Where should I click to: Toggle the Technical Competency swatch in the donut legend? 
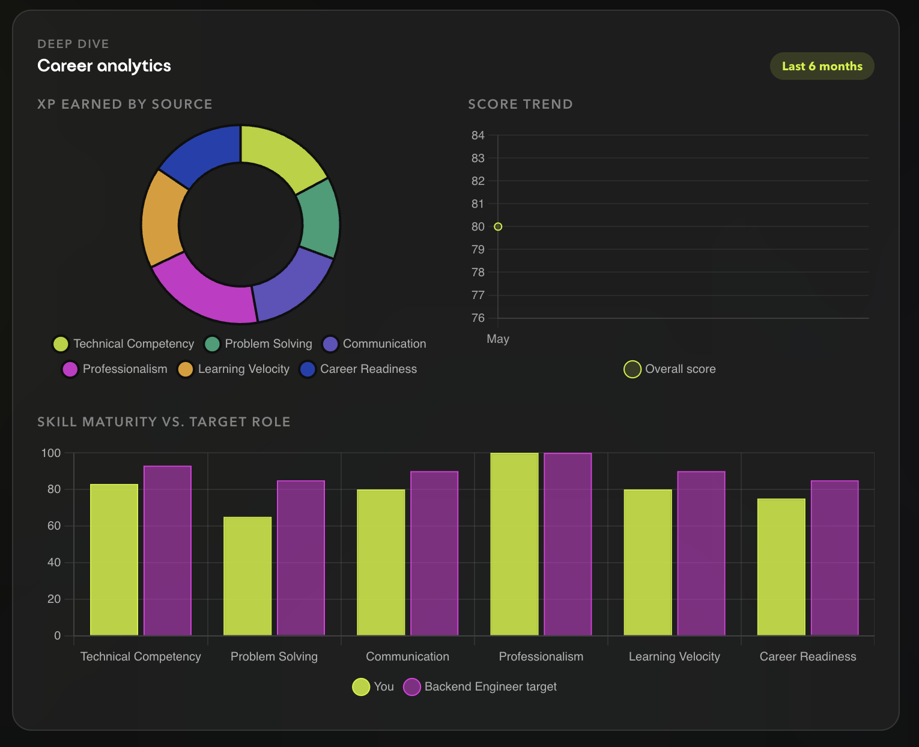[x=61, y=344]
